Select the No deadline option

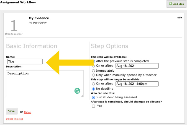[94, 89]
